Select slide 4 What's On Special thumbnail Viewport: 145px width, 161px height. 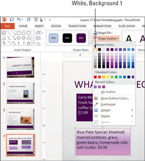pyautogui.click(x=20, y=145)
